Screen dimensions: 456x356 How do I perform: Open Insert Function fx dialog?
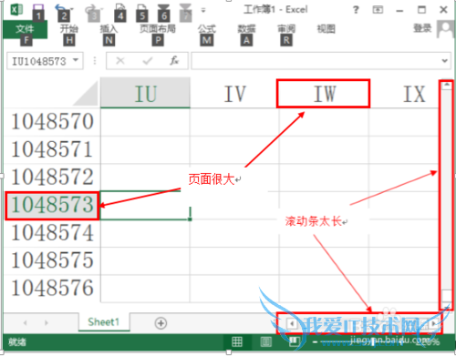[174, 61]
